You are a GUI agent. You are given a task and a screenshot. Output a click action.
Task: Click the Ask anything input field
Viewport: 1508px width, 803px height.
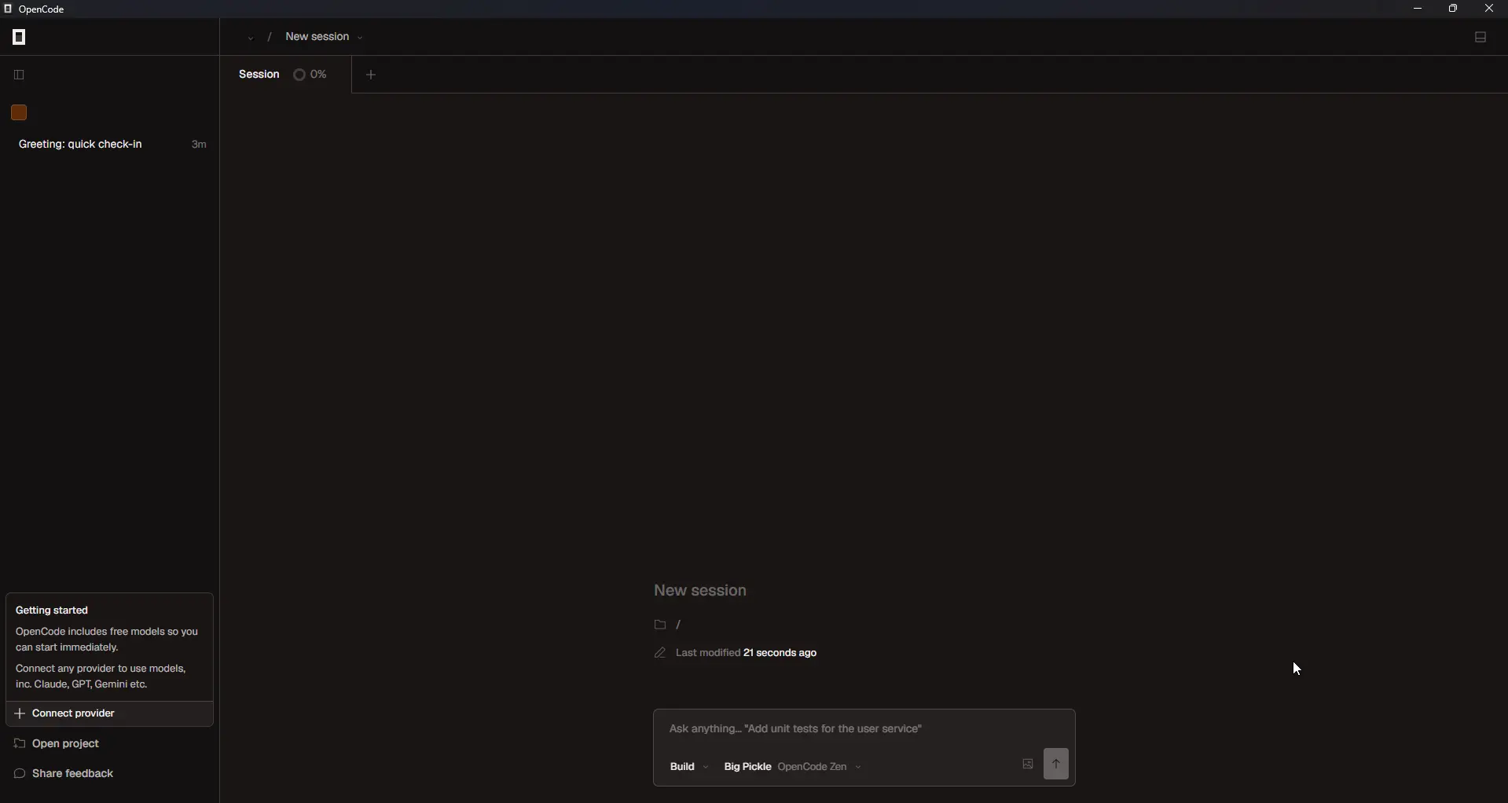pos(795,728)
